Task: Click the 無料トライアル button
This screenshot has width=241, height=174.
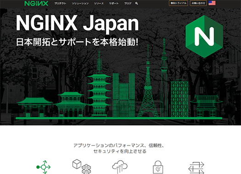Action: click(179, 3)
